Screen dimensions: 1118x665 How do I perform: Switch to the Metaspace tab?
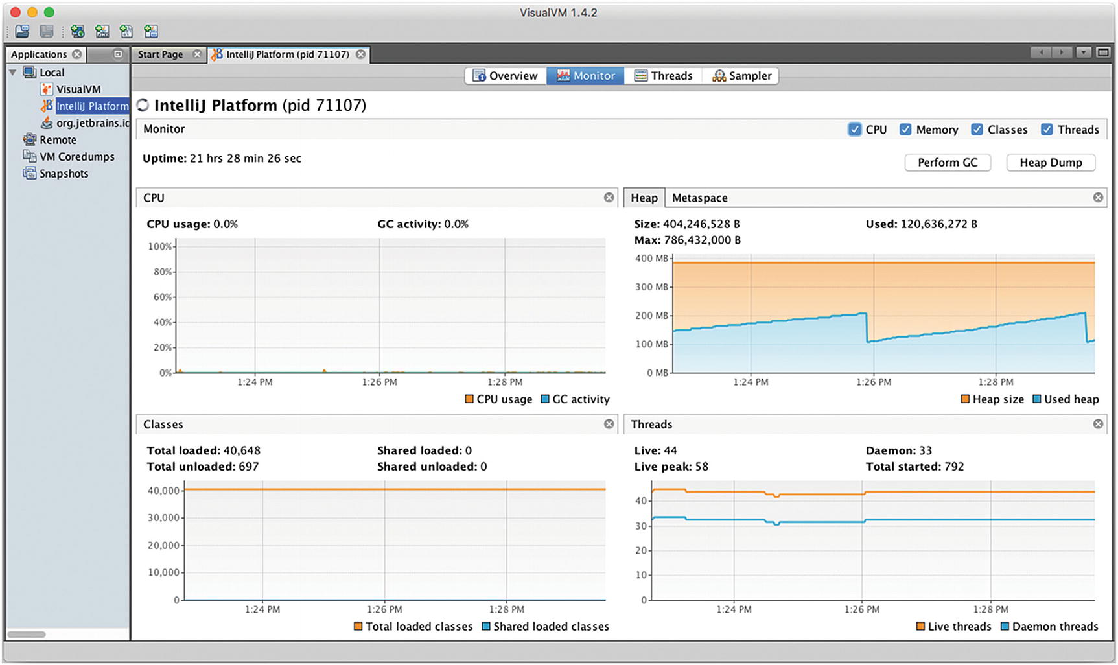(699, 198)
